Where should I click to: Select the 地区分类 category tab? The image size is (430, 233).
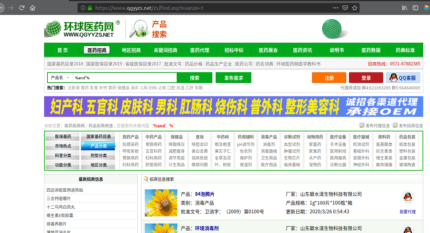click(99, 165)
